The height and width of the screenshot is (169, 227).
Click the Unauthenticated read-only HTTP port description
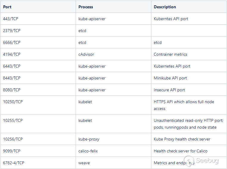coord(188,124)
